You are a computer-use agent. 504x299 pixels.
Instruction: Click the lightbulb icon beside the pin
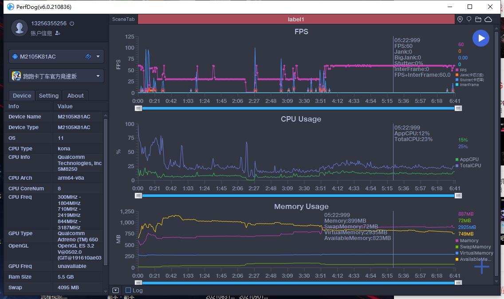click(469, 19)
